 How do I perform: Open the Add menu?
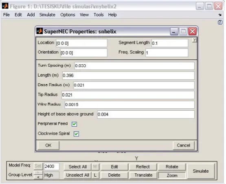point(31,15)
